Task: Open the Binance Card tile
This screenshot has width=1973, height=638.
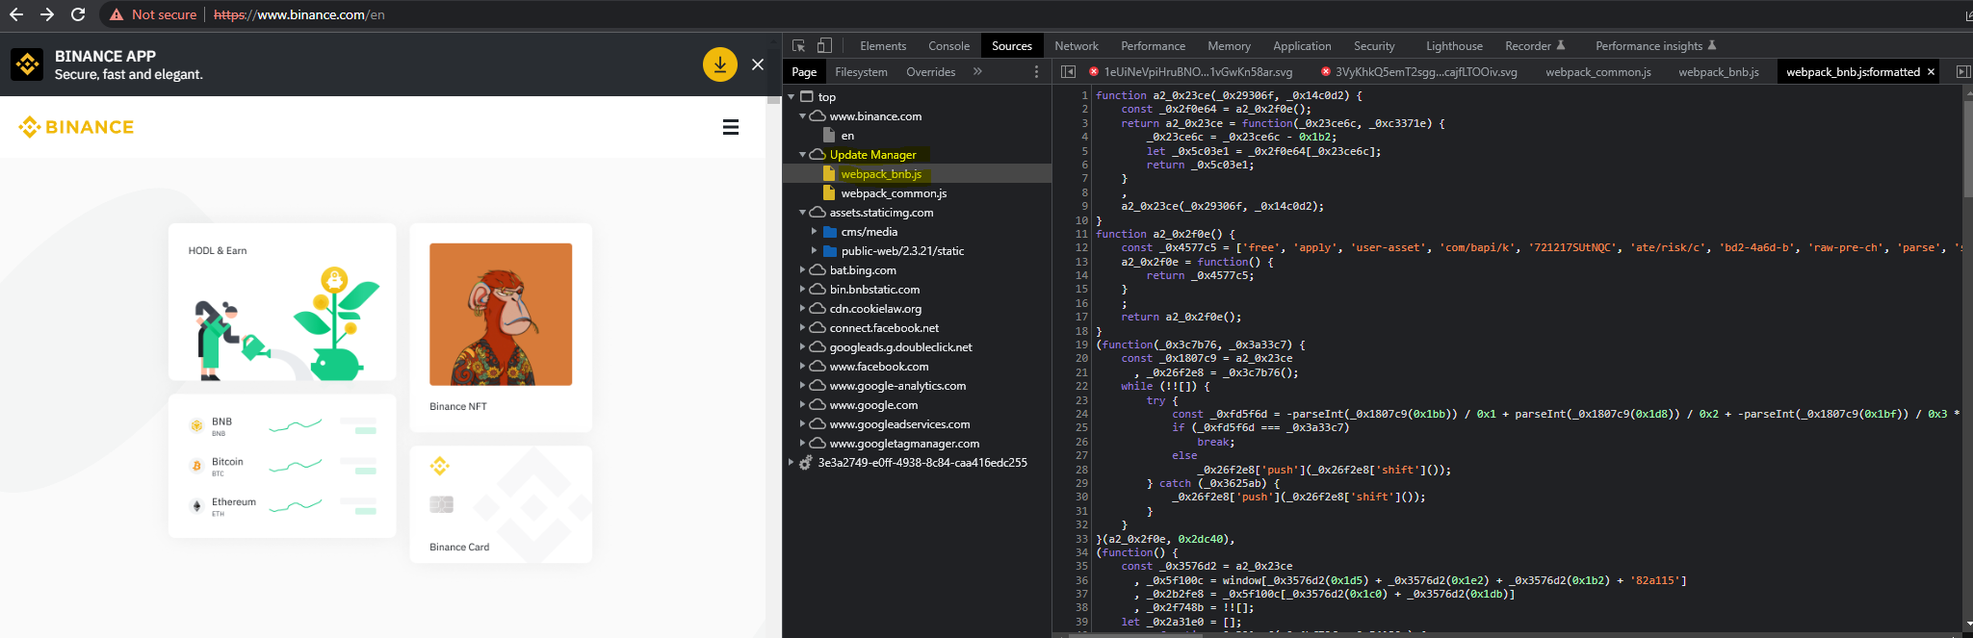Action: pyautogui.click(x=501, y=504)
